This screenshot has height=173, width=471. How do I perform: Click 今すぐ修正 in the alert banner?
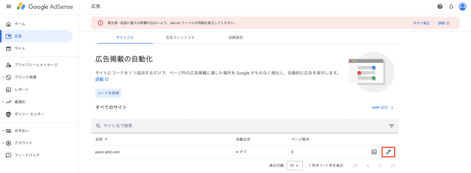pyautogui.click(x=421, y=23)
